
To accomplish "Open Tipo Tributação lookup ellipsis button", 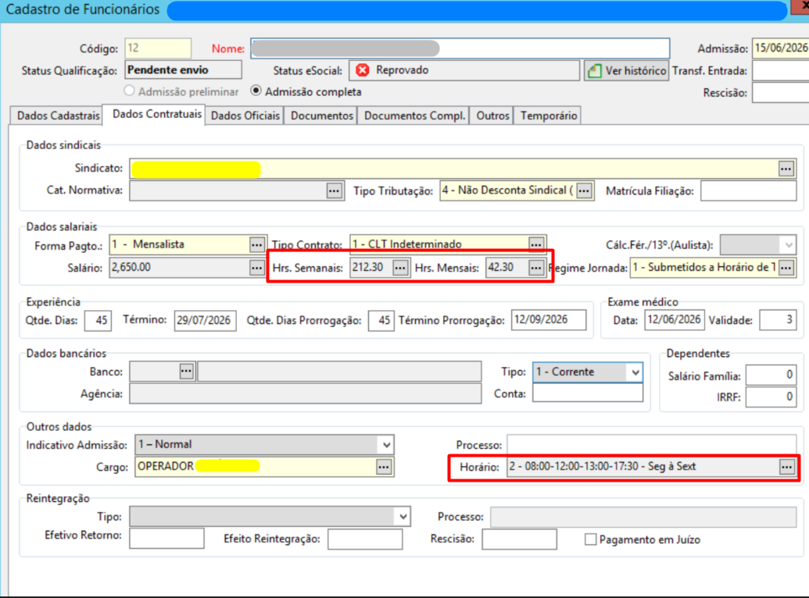I will (x=584, y=190).
